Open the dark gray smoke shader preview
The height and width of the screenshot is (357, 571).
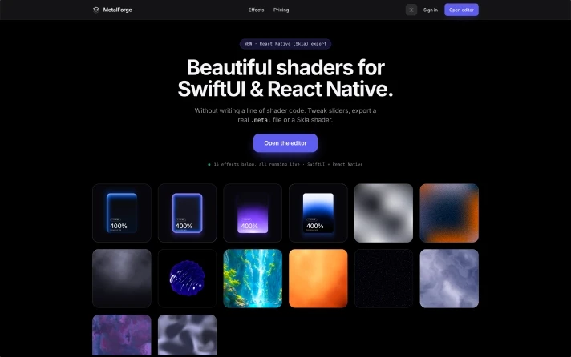[x=122, y=279]
